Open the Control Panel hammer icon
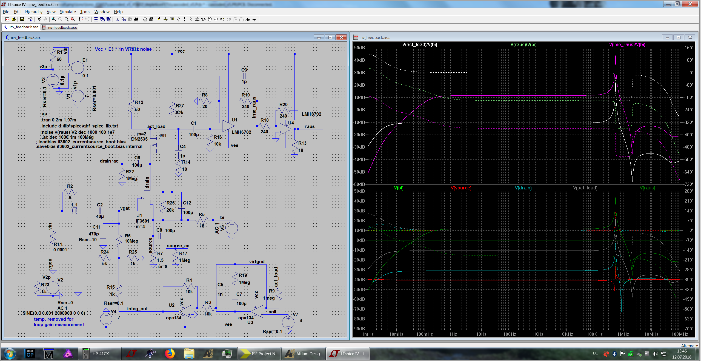 (x=31, y=19)
